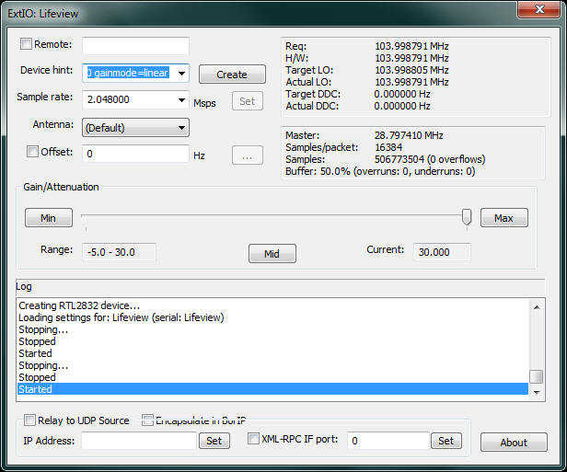Click the gain slider thumb
The width and height of the screenshot is (567, 472).
[467, 217]
